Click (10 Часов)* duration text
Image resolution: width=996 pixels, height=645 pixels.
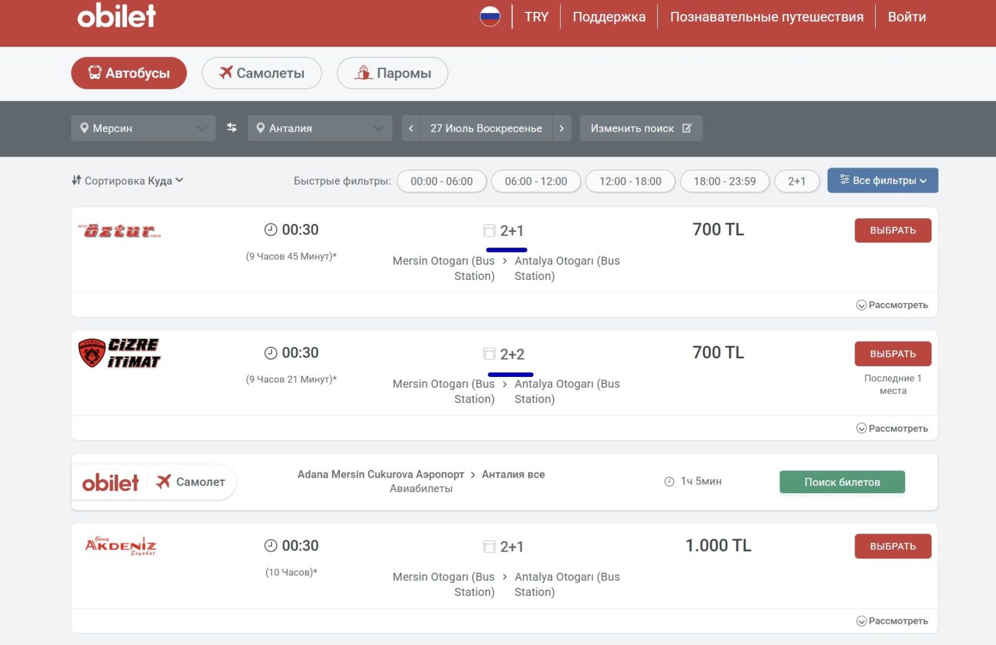pyautogui.click(x=291, y=572)
